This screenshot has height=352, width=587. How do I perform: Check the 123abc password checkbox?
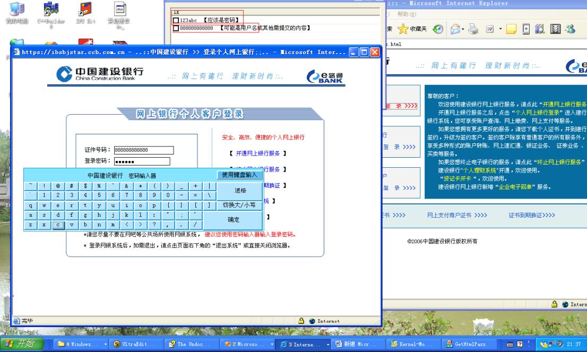pyautogui.click(x=175, y=20)
